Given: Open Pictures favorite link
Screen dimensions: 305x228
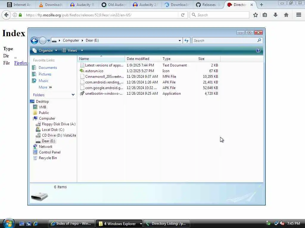Looking at the screenshot, I should 45,74.
